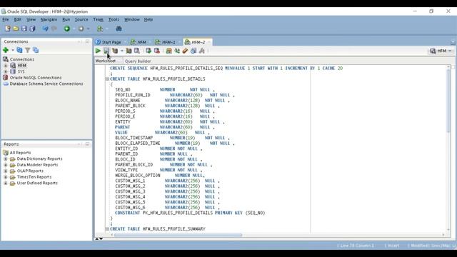Image resolution: width=457 pixels, height=257 pixels.
Task: Open the Forward history dropdown arrow
Action: (x=88, y=29)
